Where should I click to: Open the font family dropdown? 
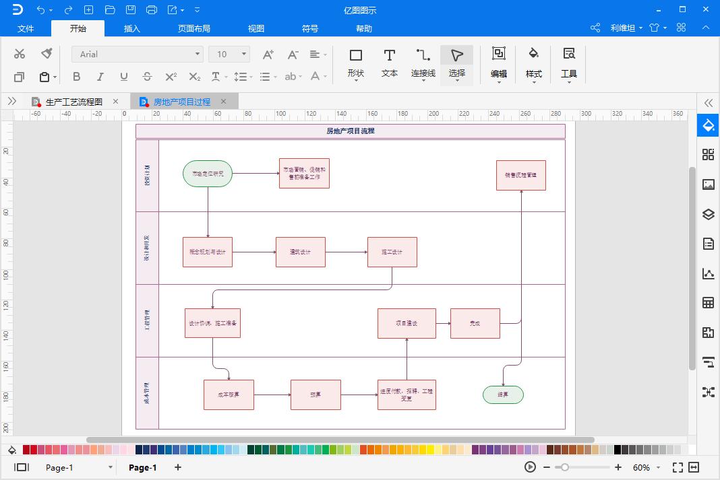[x=195, y=54]
